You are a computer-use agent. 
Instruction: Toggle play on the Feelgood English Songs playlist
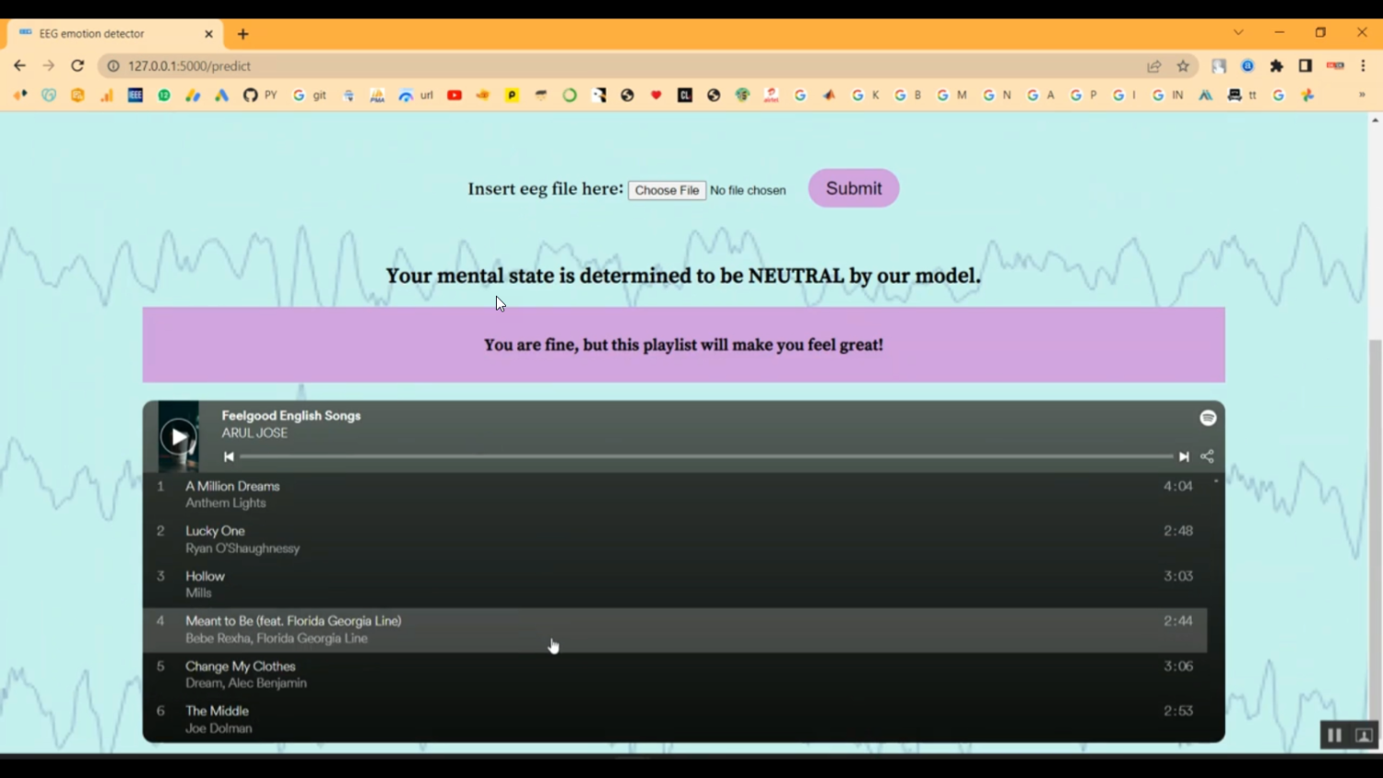click(x=177, y=436)
